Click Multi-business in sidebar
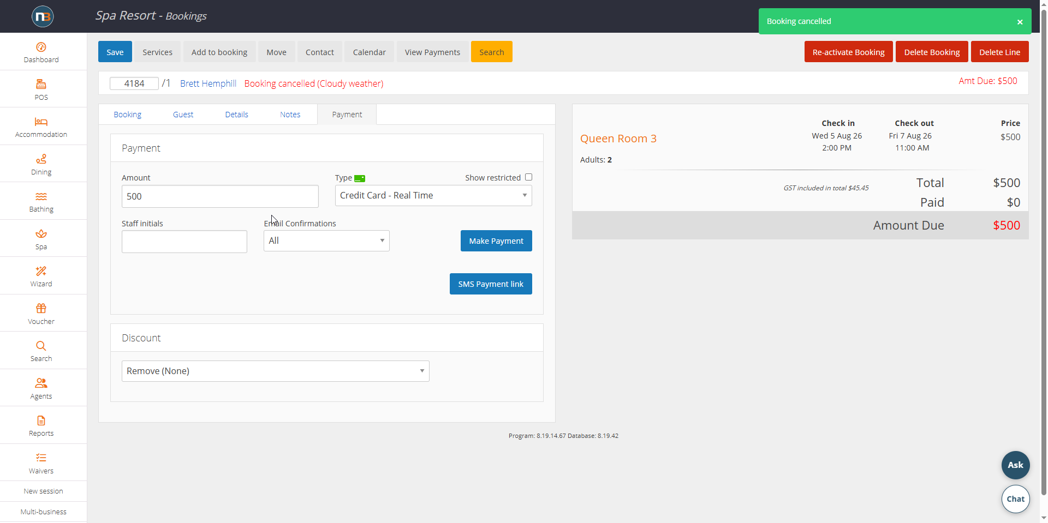Viewport: 1048px width, 523px height. click(43, 512)
